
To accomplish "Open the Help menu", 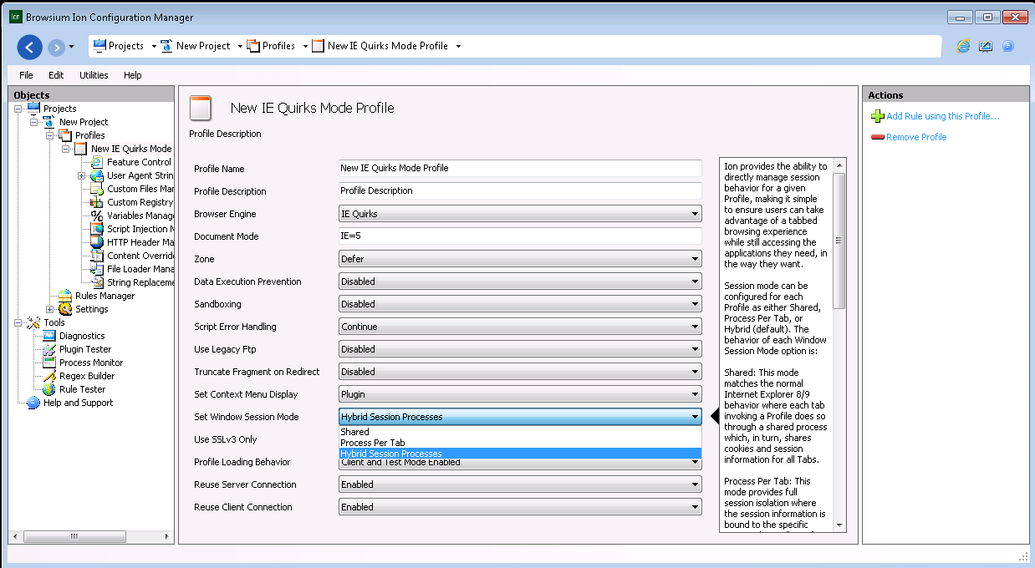I will tap(133, 75).
